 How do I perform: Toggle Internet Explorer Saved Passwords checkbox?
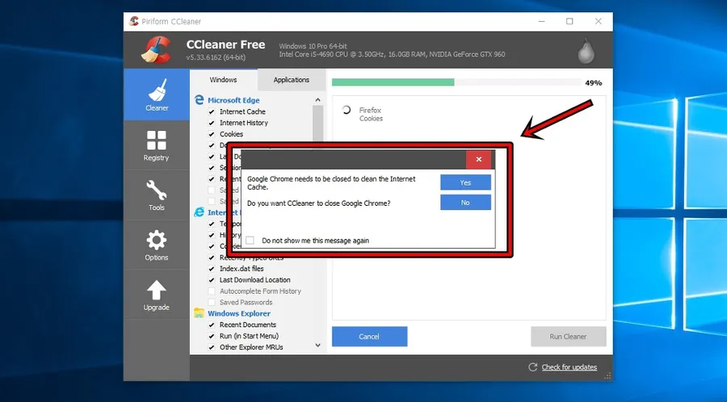[212, 302]
